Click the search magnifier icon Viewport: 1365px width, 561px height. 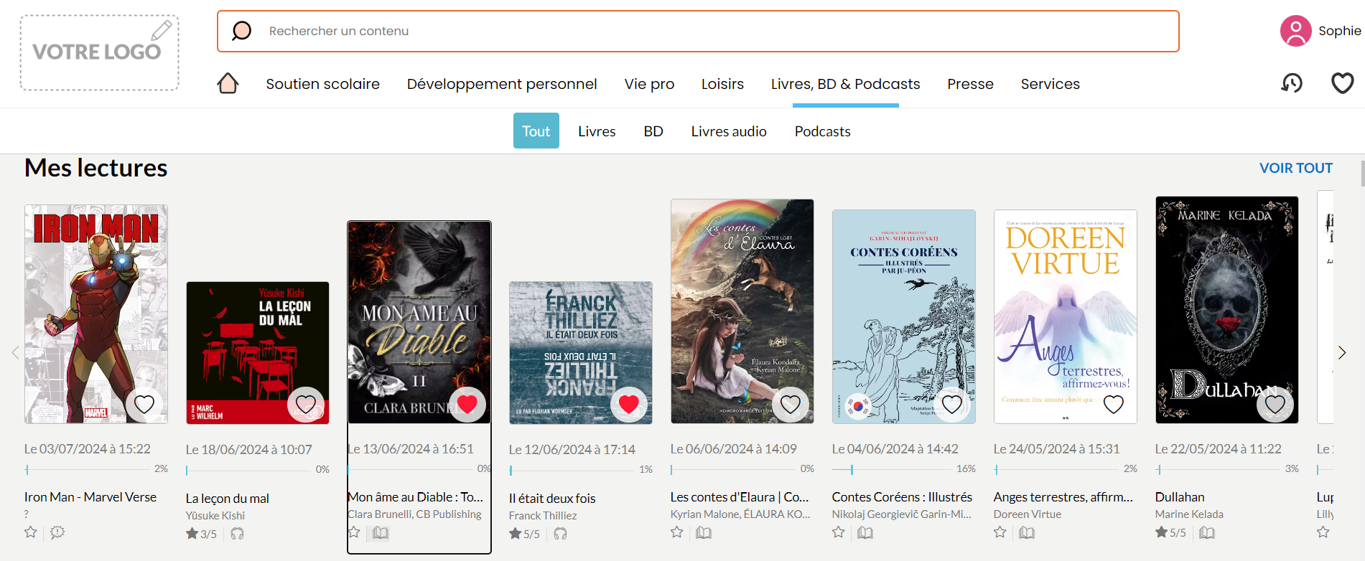point(242,31)
